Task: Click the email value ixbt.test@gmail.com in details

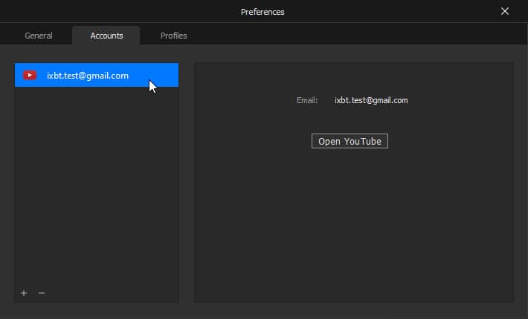Action: pos(371,100)
